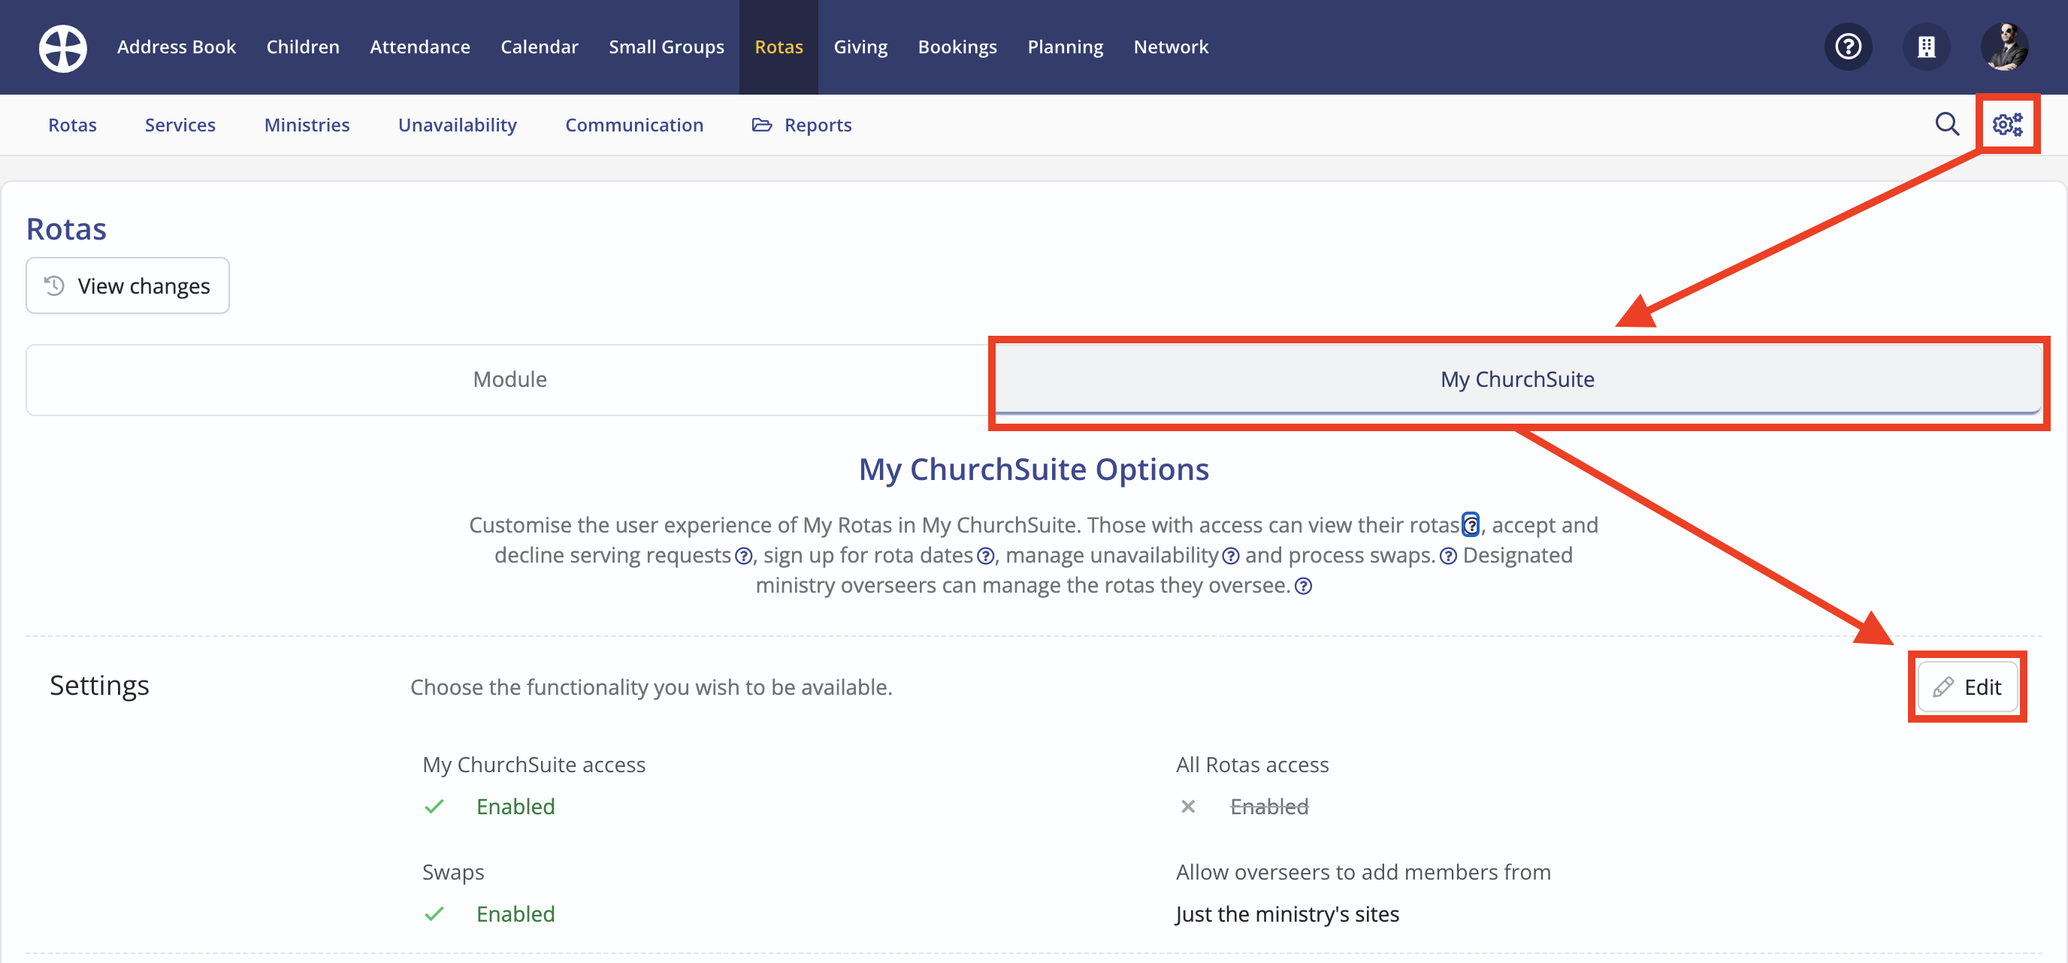This screenshot has width=2068, height=963.
Task: Click the Enabled status under Swaps
Action: [515, 914]
